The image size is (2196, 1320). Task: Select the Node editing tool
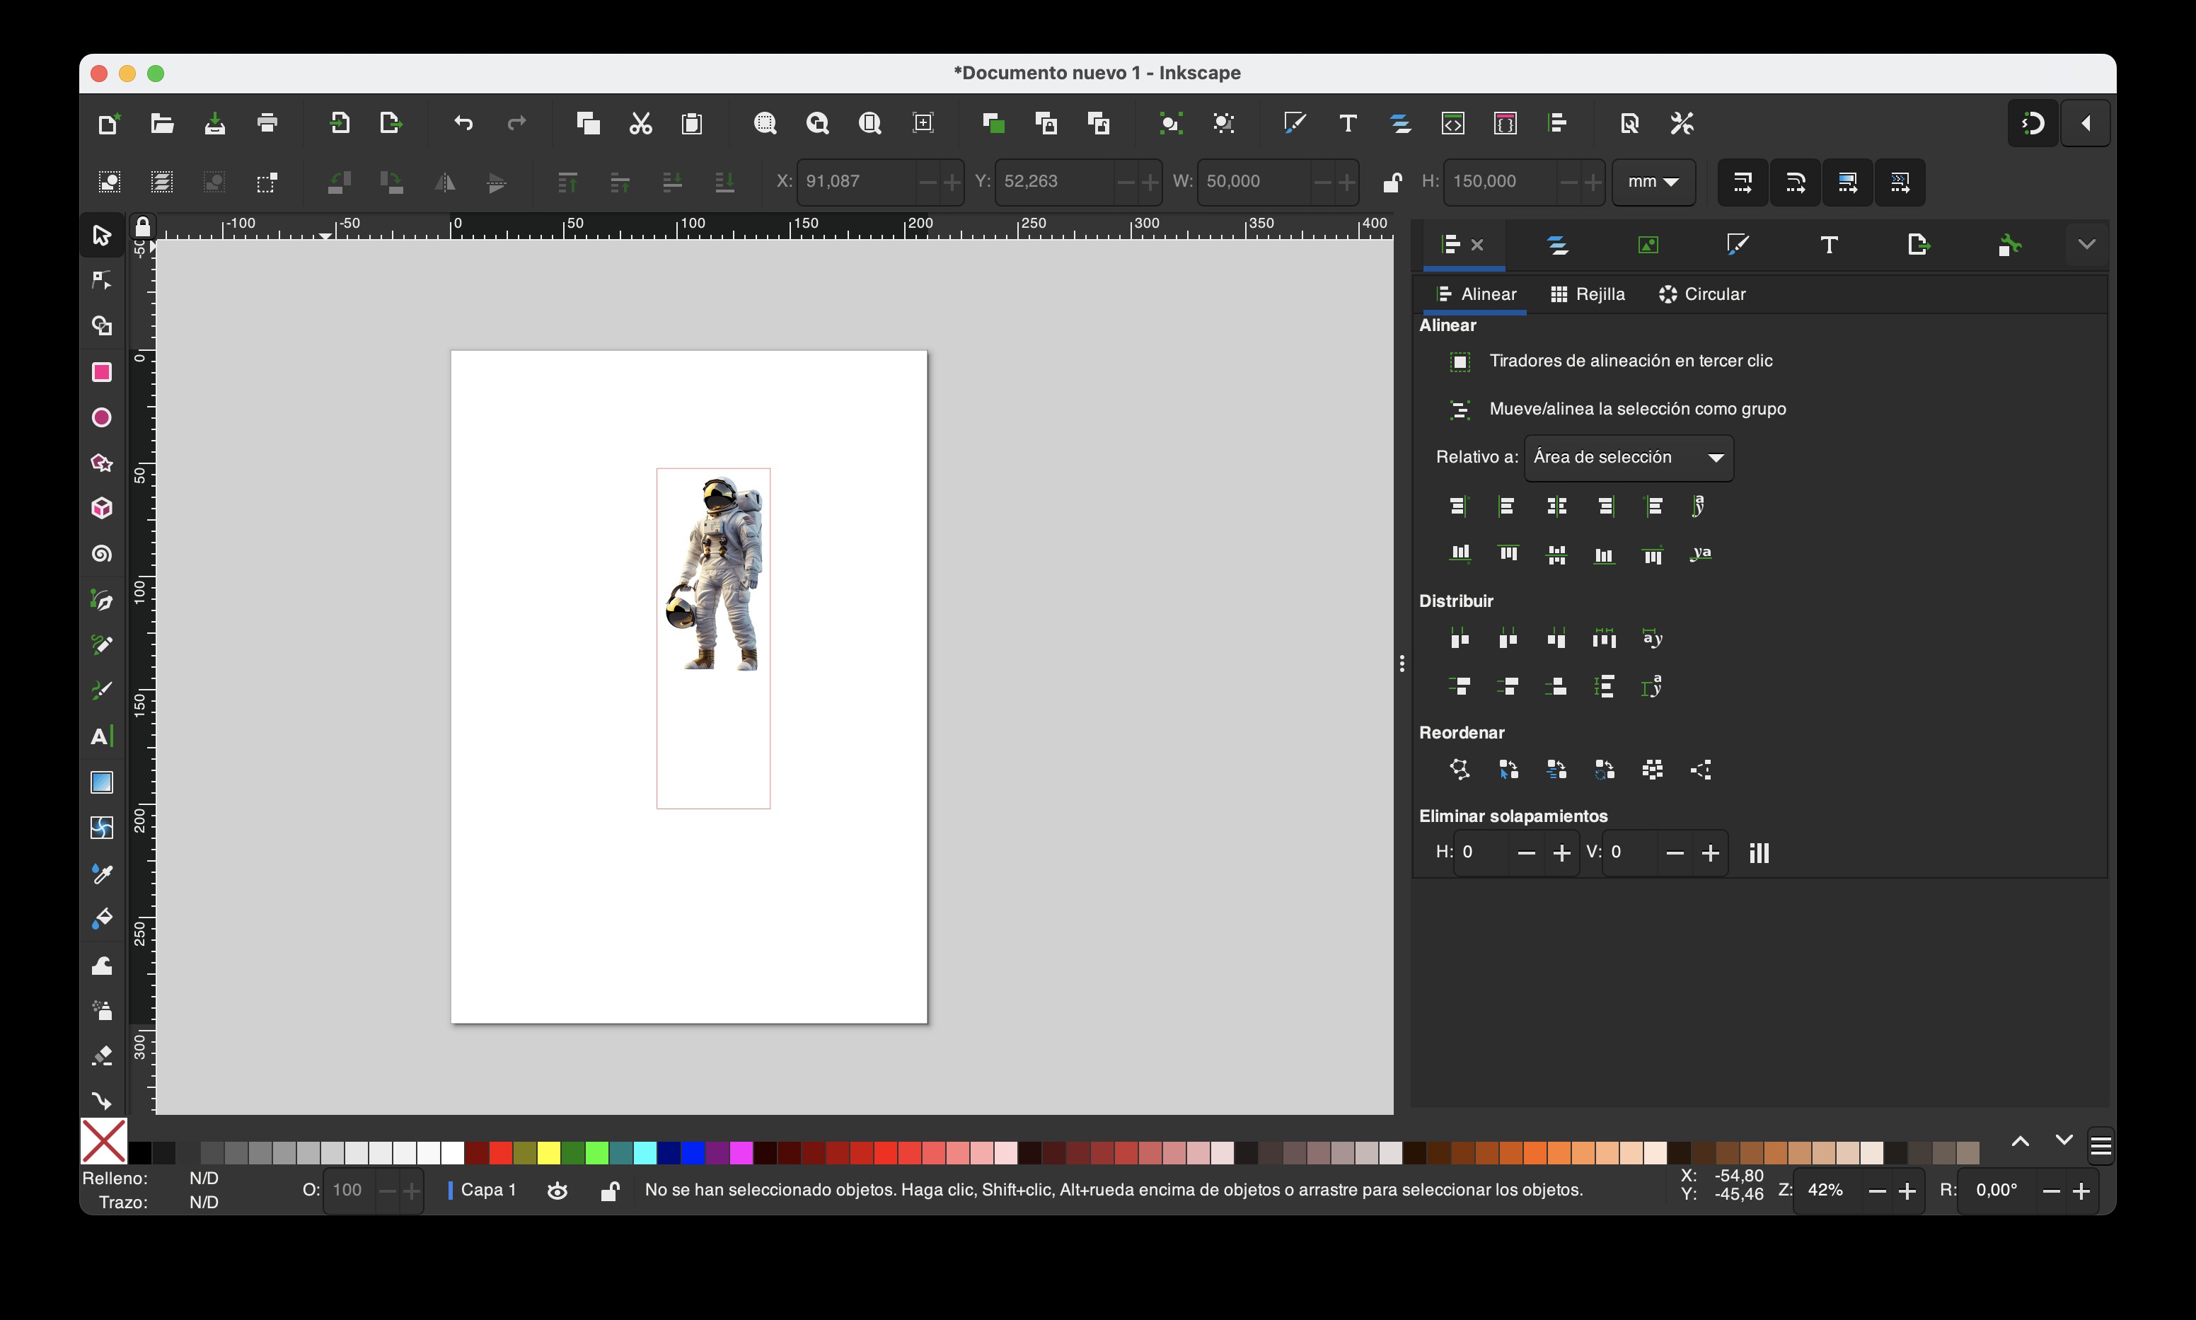point(101,280)
